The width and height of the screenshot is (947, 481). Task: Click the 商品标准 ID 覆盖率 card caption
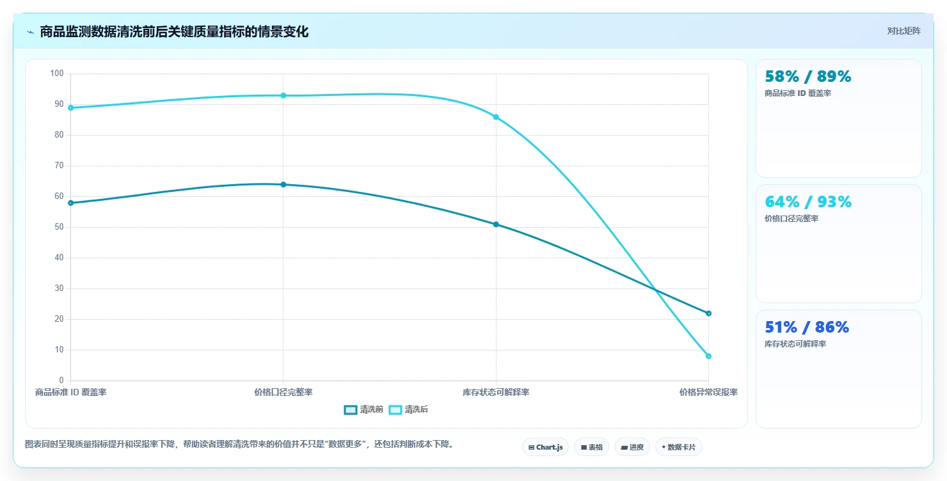coord(798,93)
